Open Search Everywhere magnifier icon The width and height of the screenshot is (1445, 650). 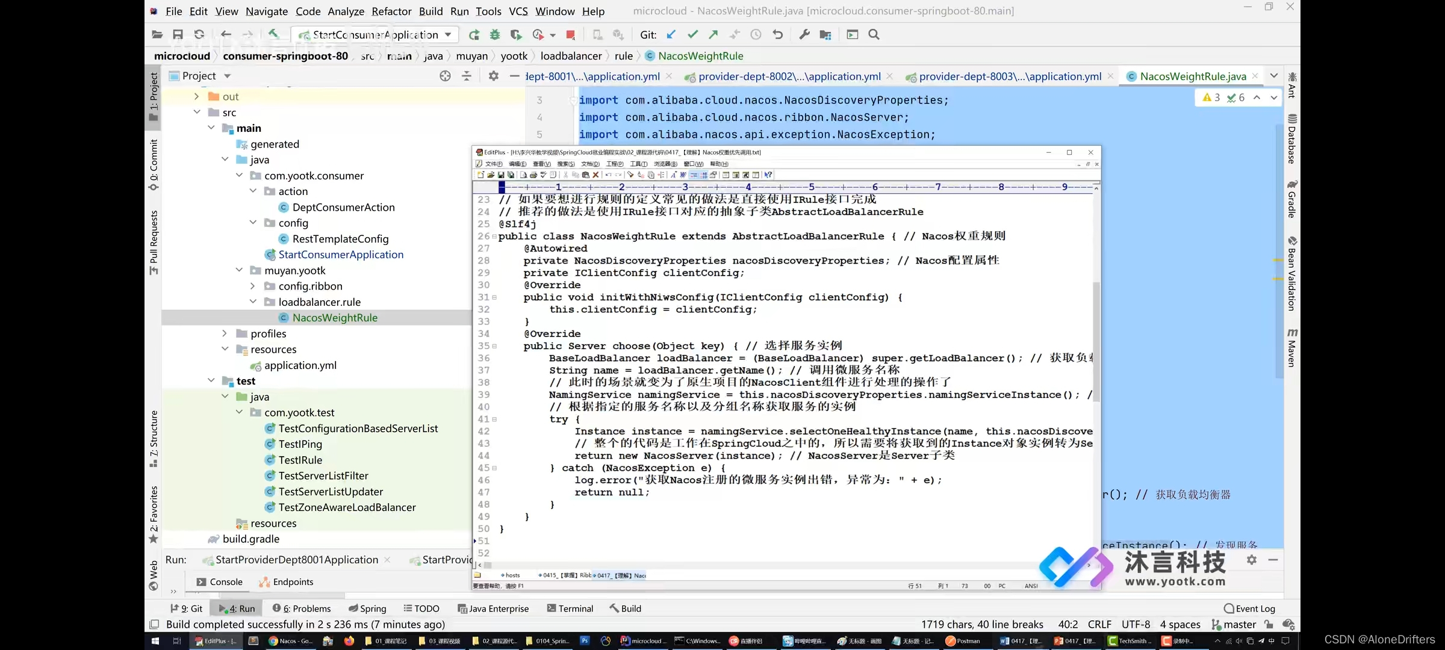(x=874, y=34)
